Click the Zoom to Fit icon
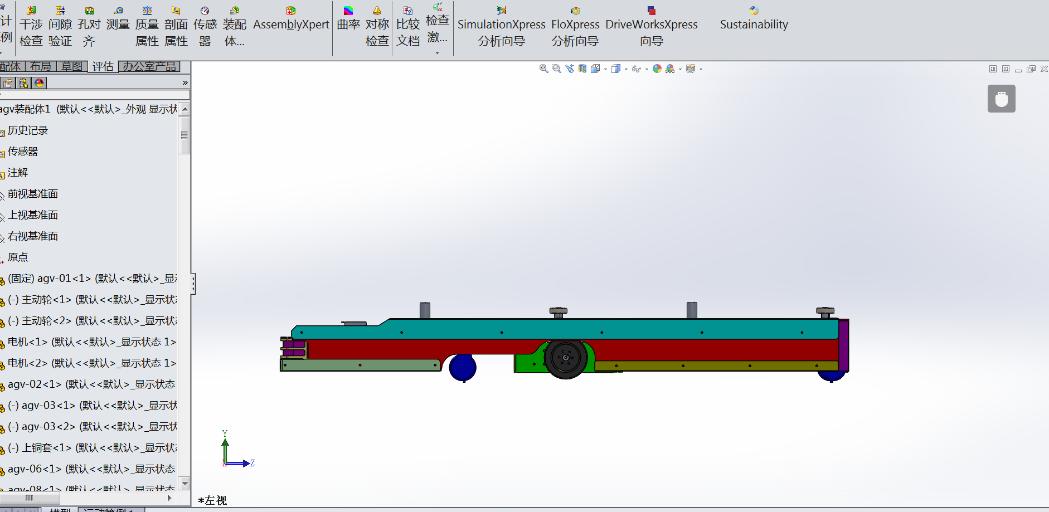The width and height of the screenshot is (1049, 512). coord(544,69)
